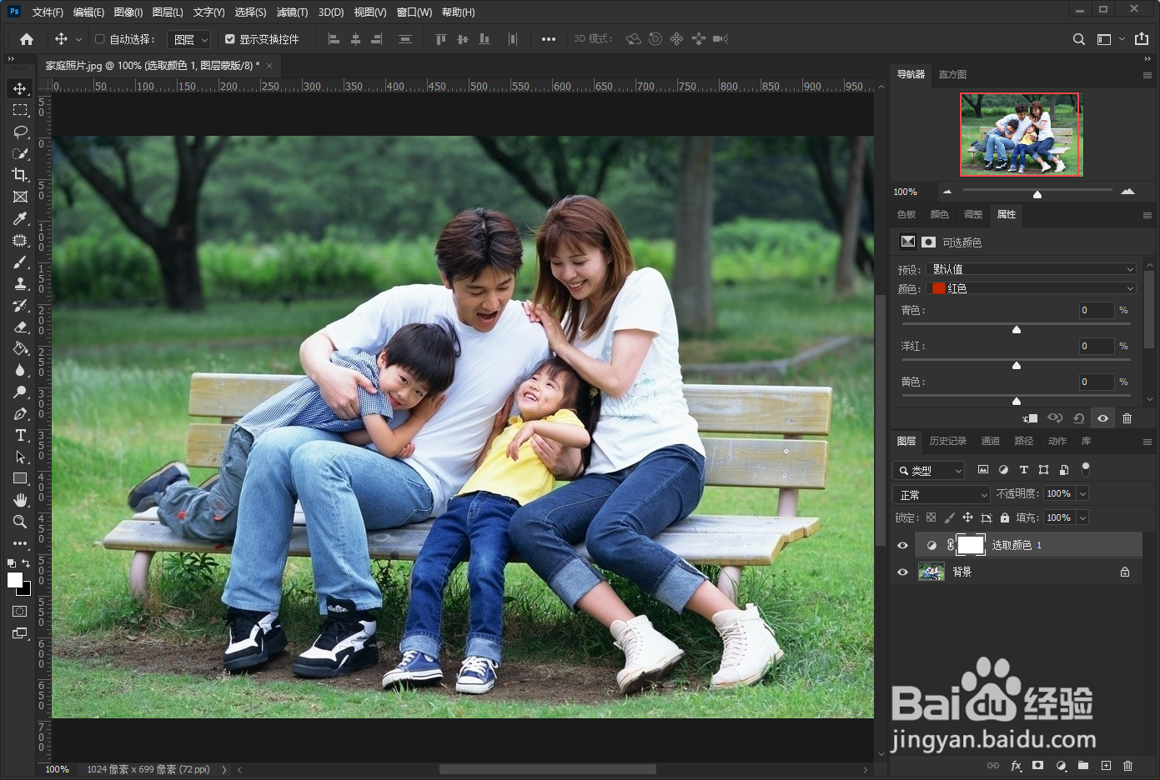Open the 颜色 红色 dropdown
This screenshot has height=780, width=1160.
coord(1031,288)
